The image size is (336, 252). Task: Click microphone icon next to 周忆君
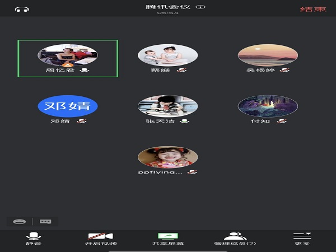pos(85,71)
